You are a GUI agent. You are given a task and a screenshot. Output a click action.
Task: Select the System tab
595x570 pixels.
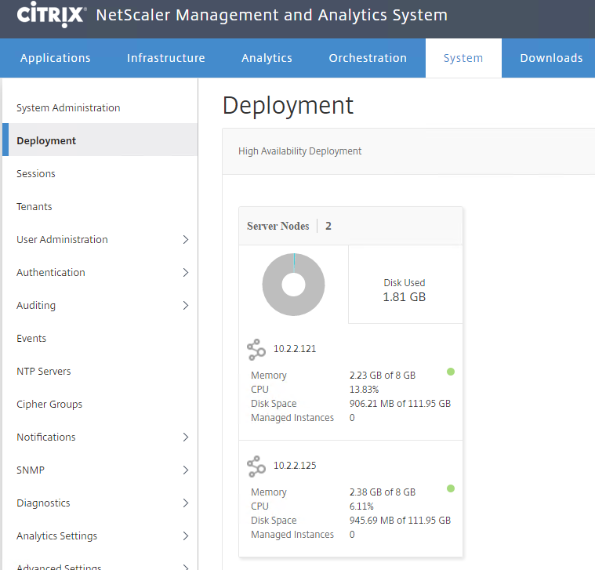[x=463, y=58]
